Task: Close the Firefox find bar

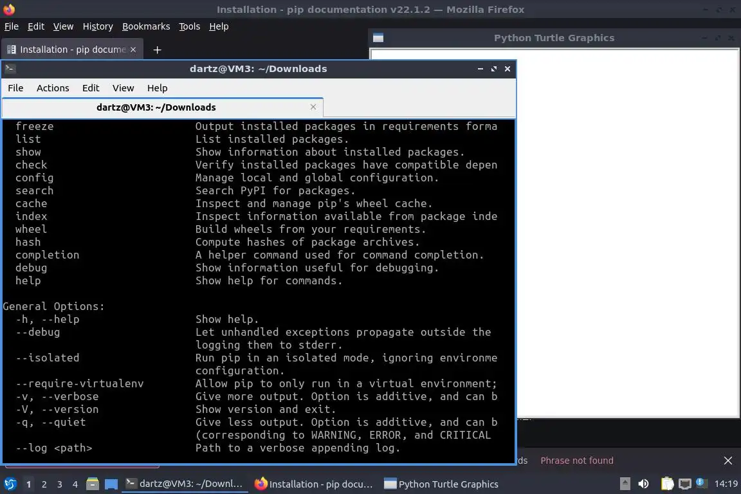Action: click(x=727, y=461)
